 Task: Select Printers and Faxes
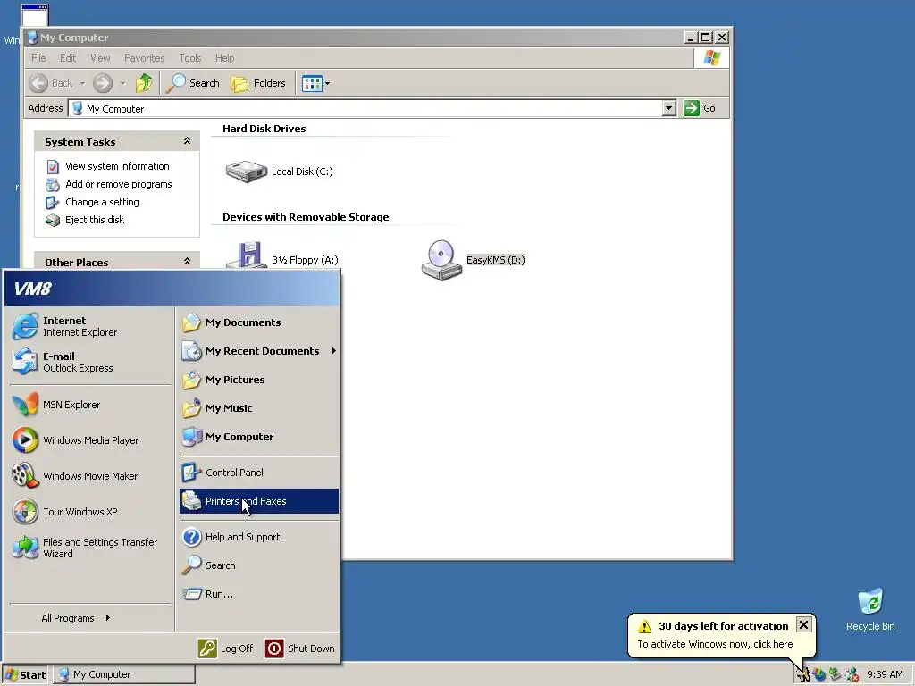tap(258, 501)
